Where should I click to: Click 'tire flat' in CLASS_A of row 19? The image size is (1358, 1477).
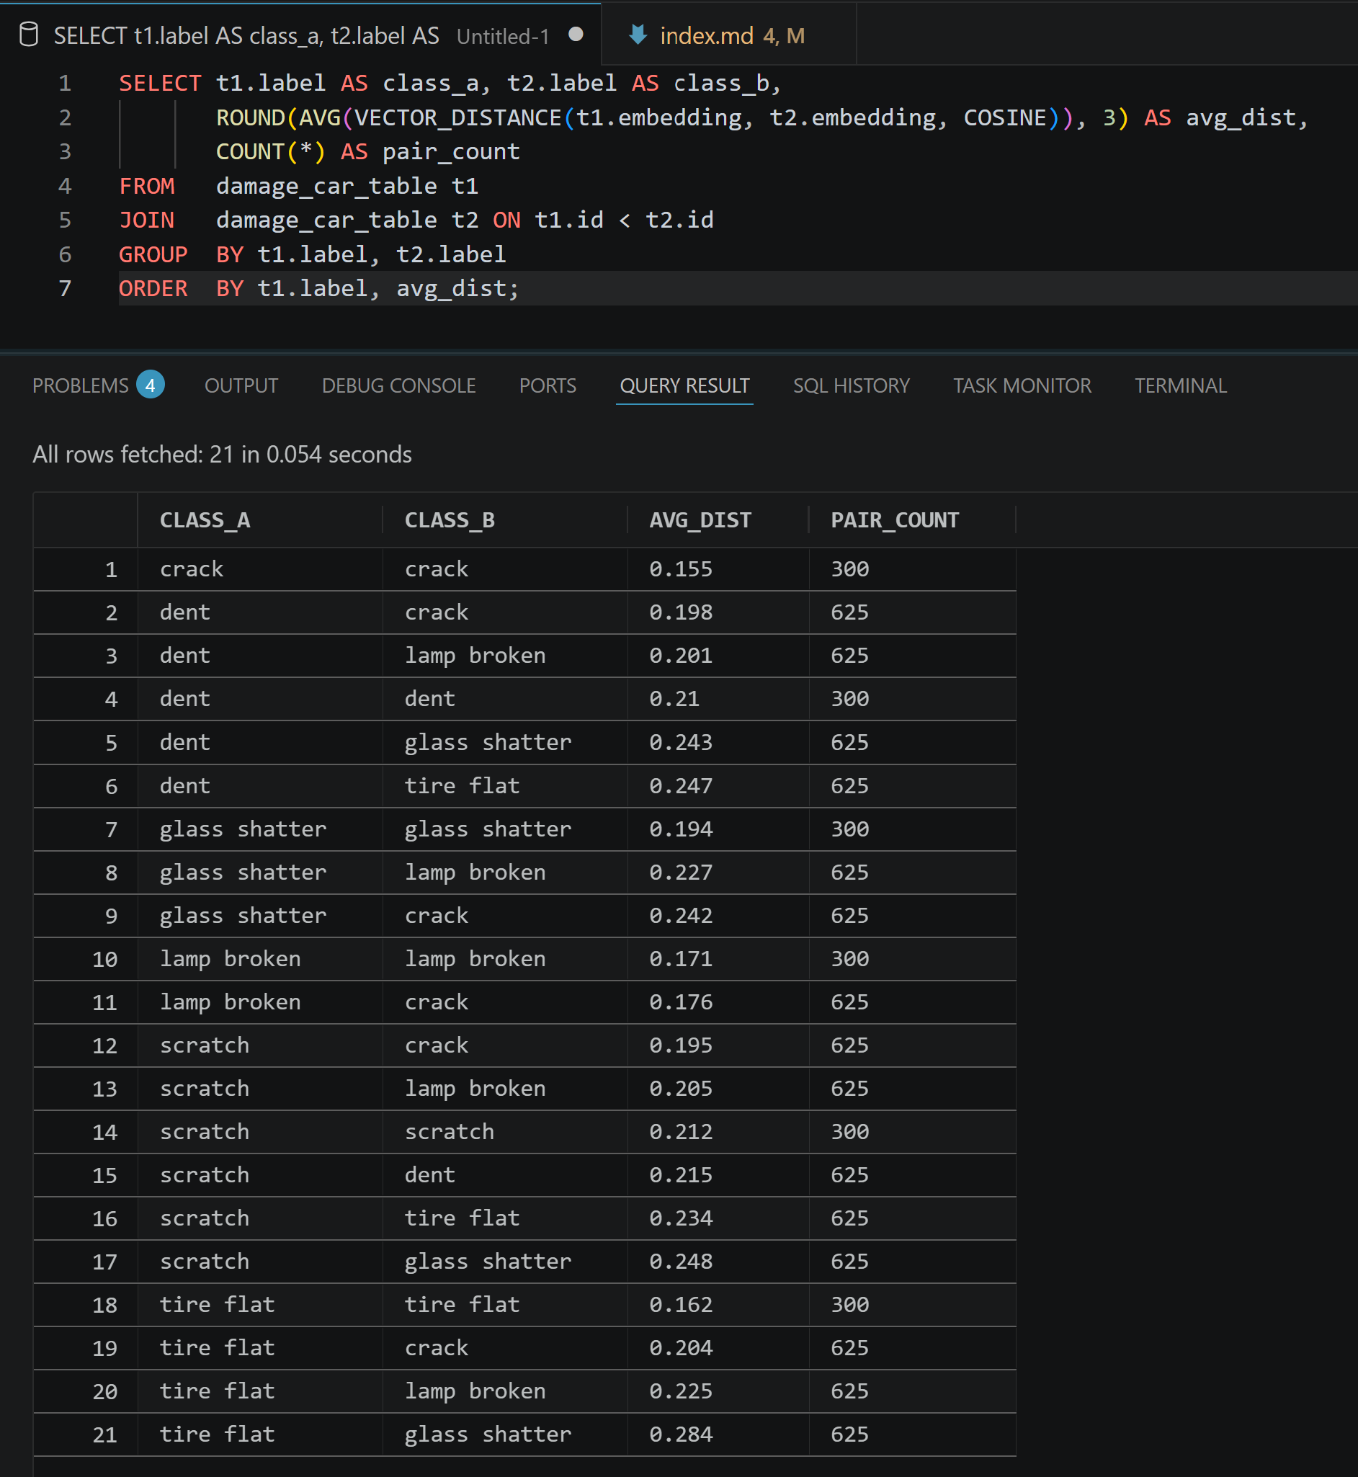click(218, 1349)
